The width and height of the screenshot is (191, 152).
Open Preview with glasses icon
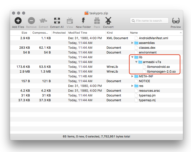click(176, 21)
